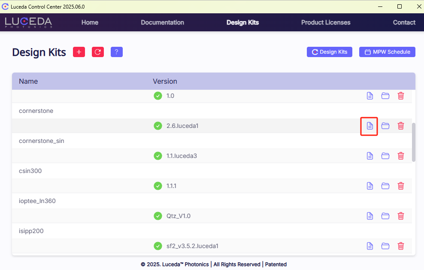Click version text 2.6.luceda1
This screenshot has width=424, height=270.
[182, 126]
